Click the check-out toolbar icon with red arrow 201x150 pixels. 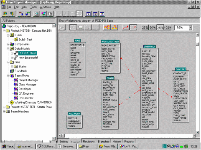click(21, 14)
